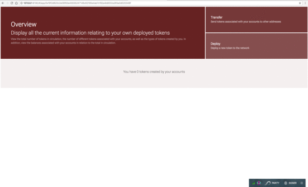
Task: Check the green network signal bars icon
Action: (253, 183)
